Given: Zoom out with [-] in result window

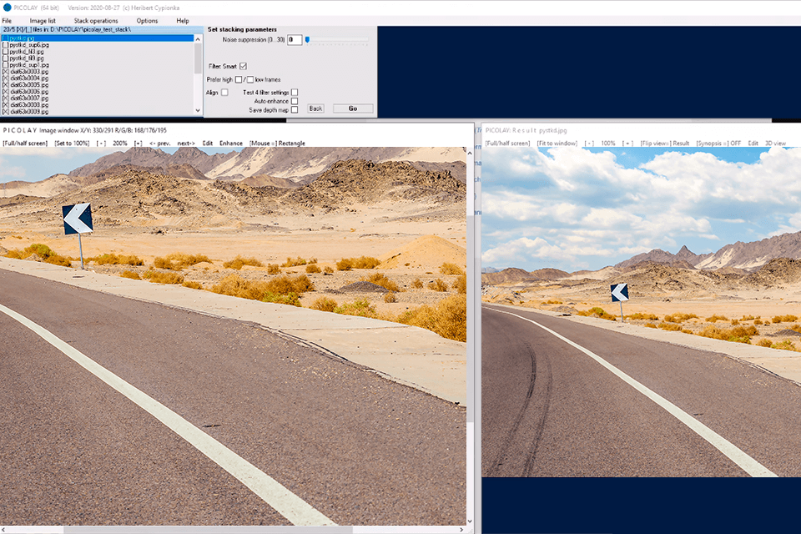Looking at the screenshot, I should coord(588,144).
